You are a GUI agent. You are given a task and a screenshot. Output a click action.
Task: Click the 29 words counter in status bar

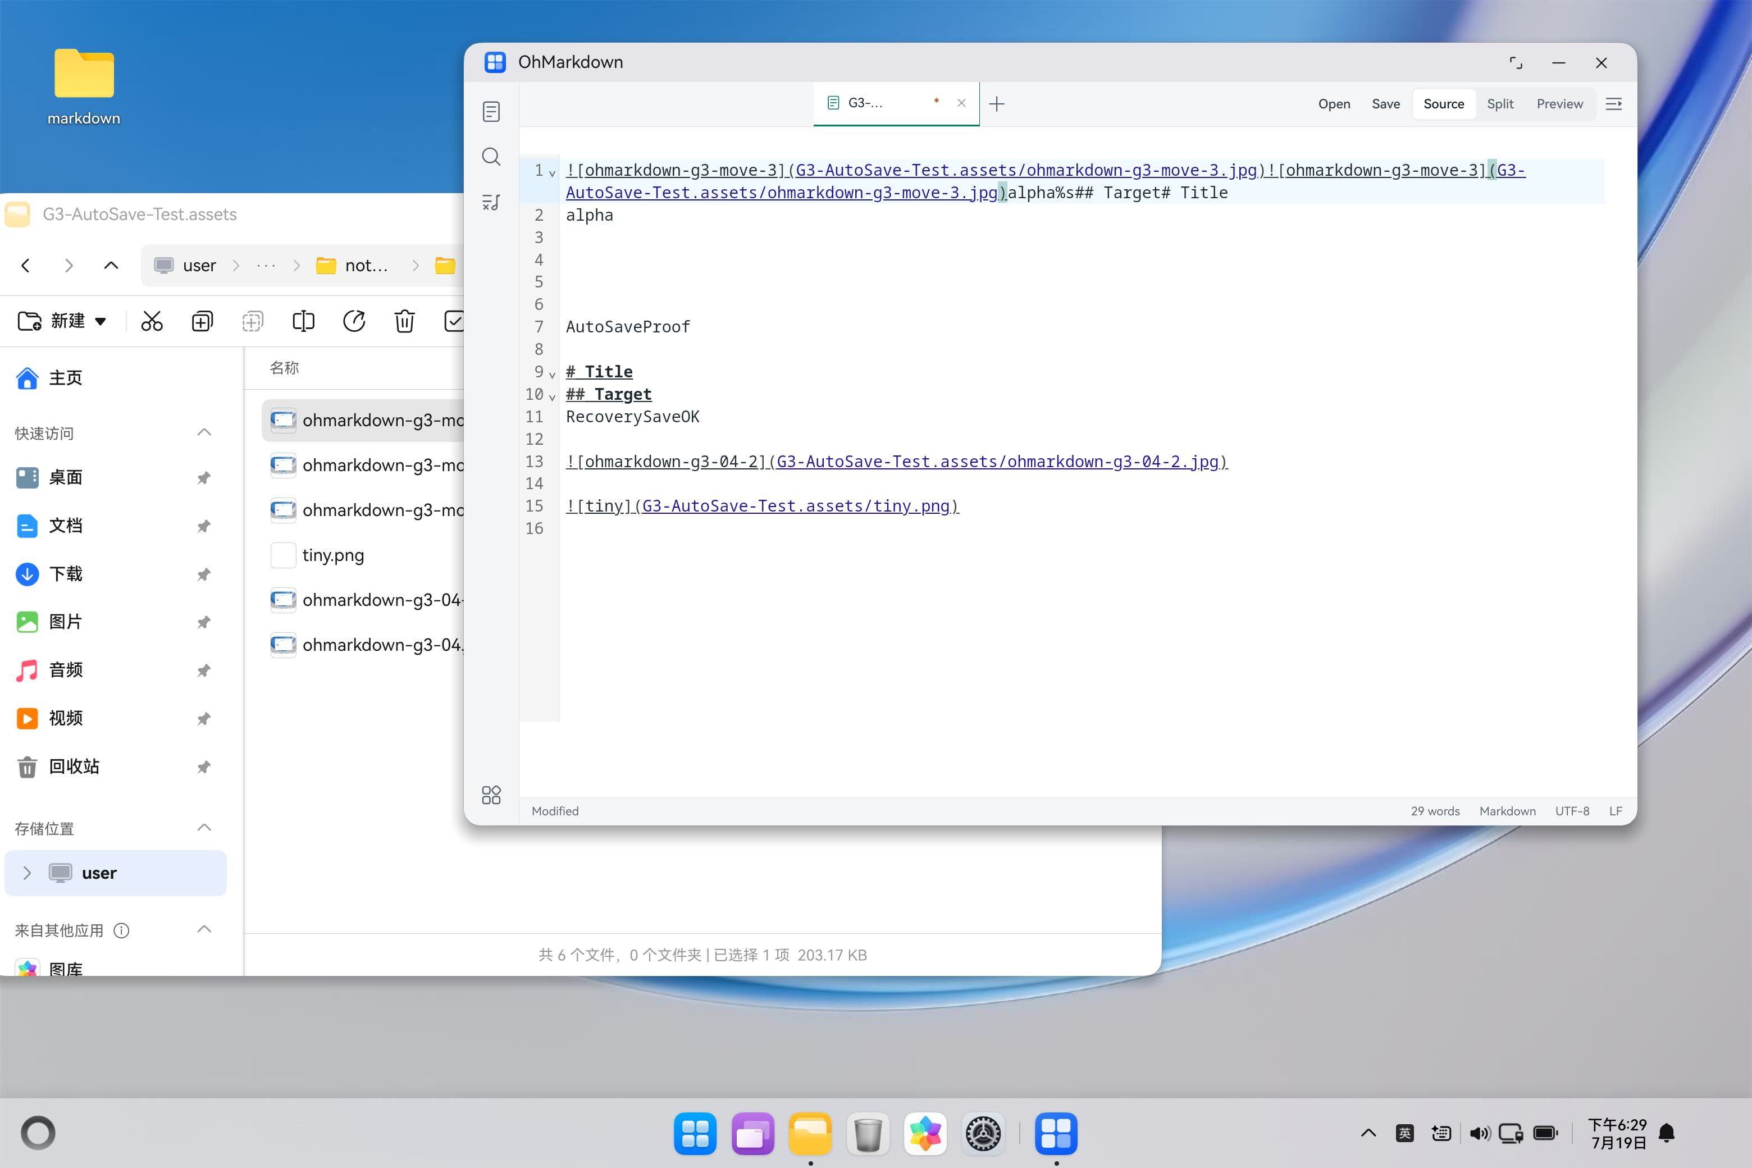point(1435,811)
